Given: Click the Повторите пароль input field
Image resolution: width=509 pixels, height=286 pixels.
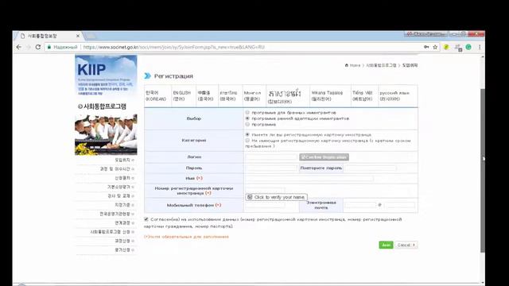Looking at the screenshot, I should point(370,168).
